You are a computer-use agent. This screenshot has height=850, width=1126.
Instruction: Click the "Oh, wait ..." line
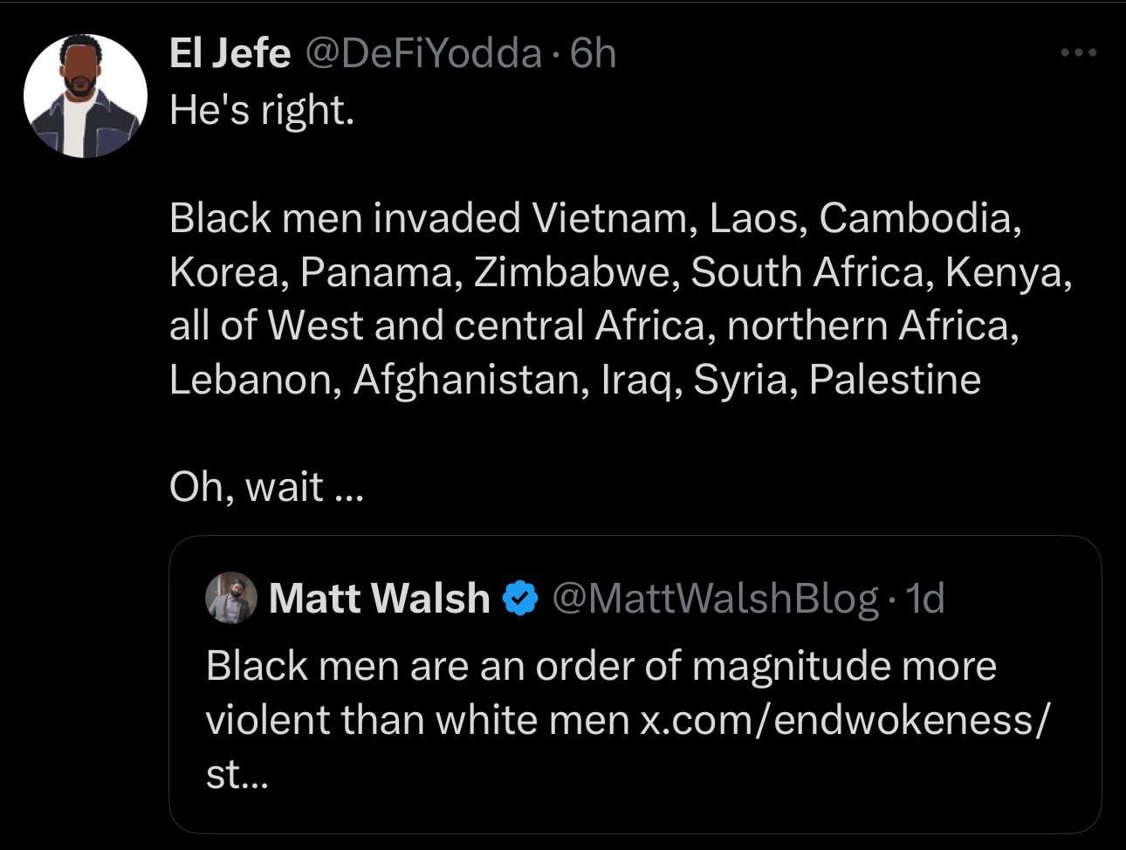coord(265,487)
